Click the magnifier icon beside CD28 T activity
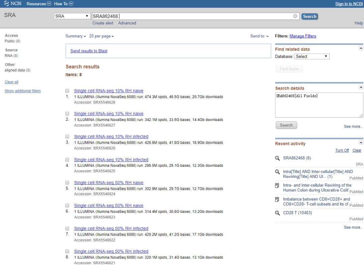Viewport: 364px width, 268px height. pyautogui.click(x=277, y=212)
